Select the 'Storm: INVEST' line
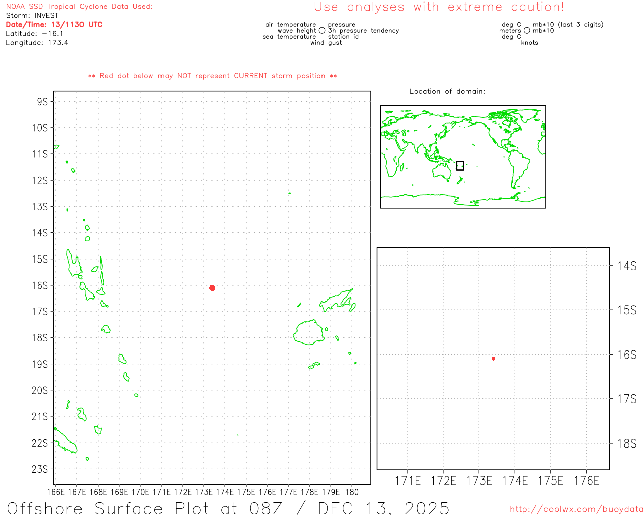Image resolution: width=644 pixels, height=515 pixels. 32,16
